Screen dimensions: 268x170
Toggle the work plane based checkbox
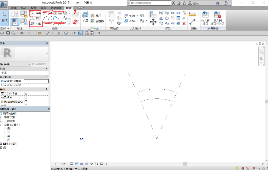point(26,93)
